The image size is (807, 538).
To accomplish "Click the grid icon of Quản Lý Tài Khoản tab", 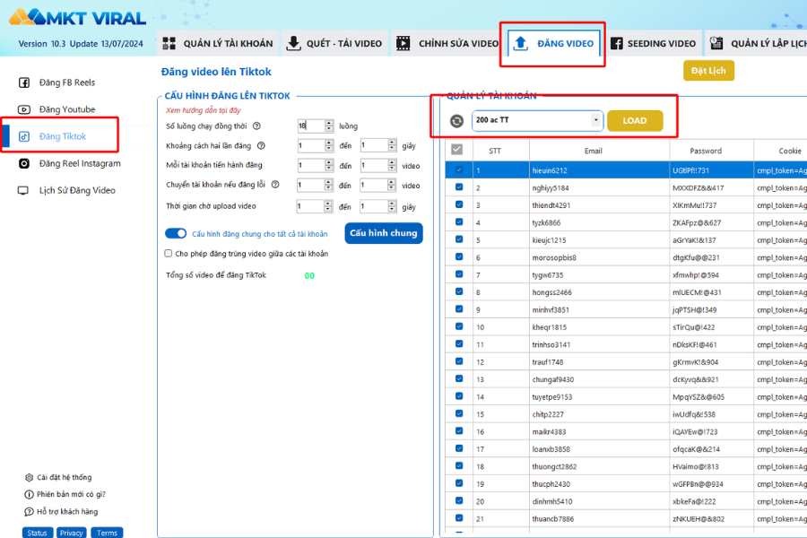I will coord(169,43).
